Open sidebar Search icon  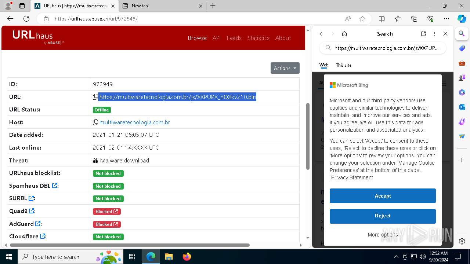pyautogui.click(x=462, y=34)
